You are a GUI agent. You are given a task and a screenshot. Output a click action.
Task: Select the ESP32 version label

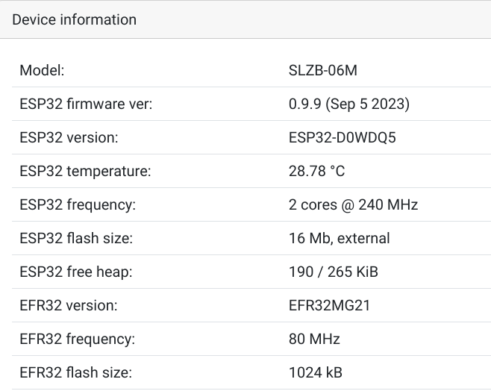click(x=69, y=137)
